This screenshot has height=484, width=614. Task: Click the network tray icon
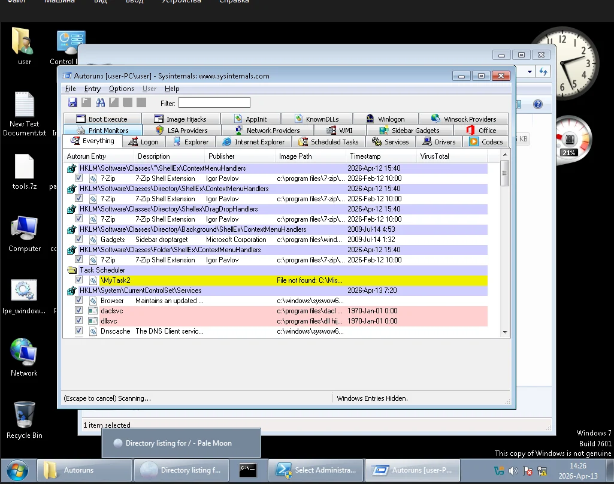click(542, 471)
